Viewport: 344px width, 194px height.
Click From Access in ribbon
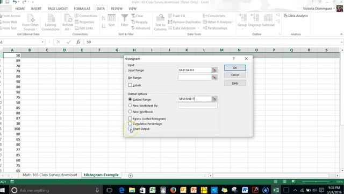pos(10,16)
